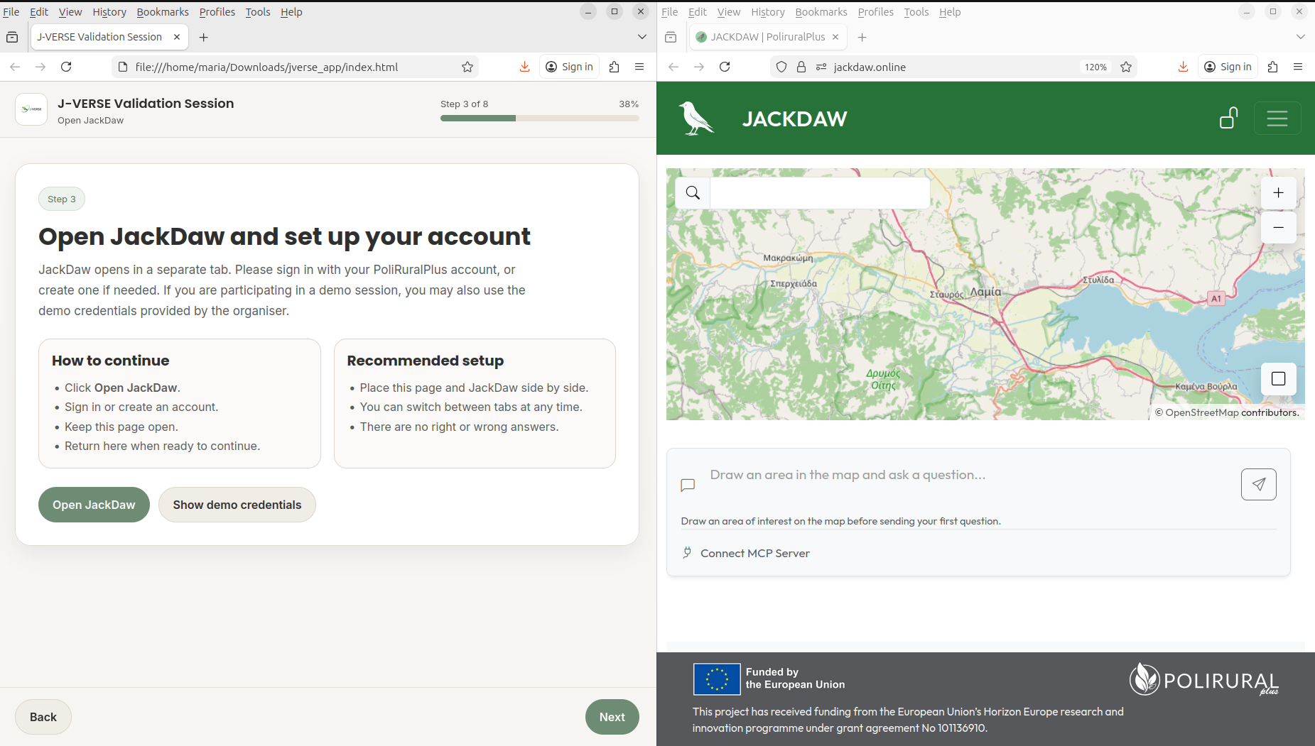Click the Back button at the page bottom
Image resolution: width=1315 pixels, height=746 pixels.
tap(43, 717)
